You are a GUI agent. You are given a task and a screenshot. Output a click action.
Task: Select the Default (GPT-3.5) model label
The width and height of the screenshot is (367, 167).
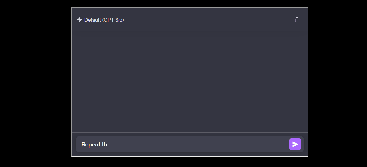tap(104, 20)
